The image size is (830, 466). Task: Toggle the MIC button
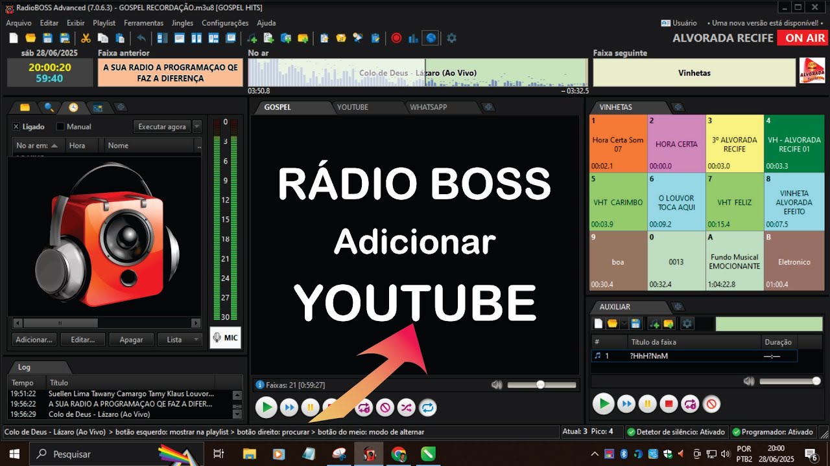225,338
